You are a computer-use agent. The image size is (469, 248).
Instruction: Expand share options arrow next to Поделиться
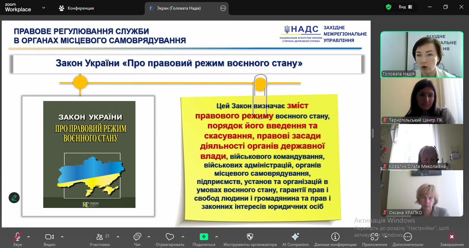217,237
